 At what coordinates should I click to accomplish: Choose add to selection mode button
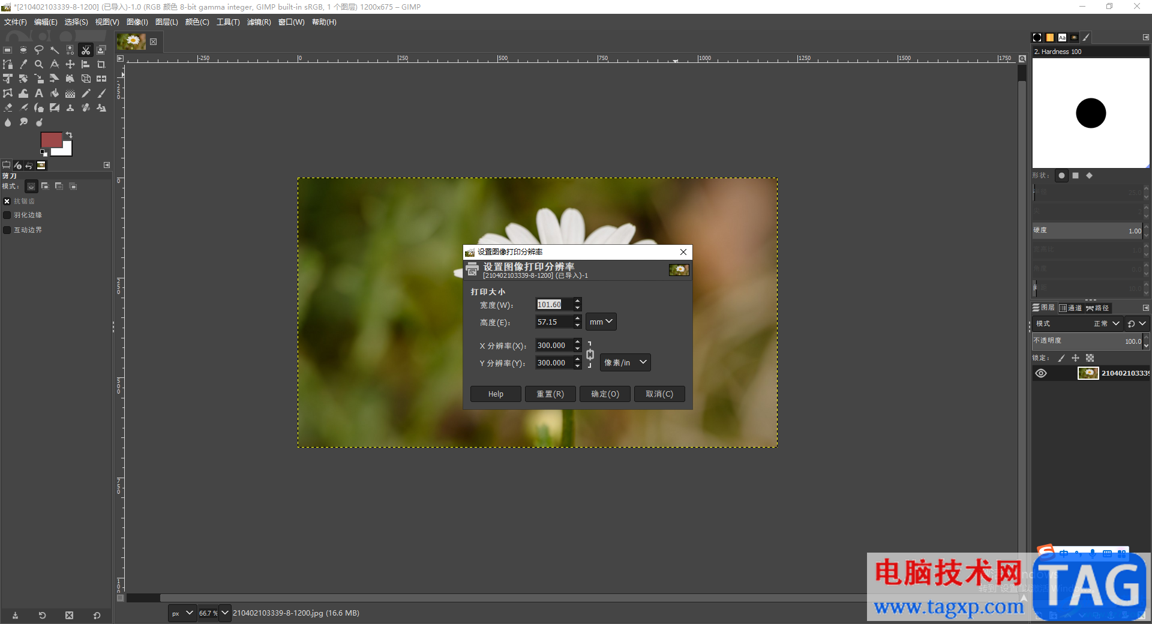pyautogui.click(x=45, y=187)
